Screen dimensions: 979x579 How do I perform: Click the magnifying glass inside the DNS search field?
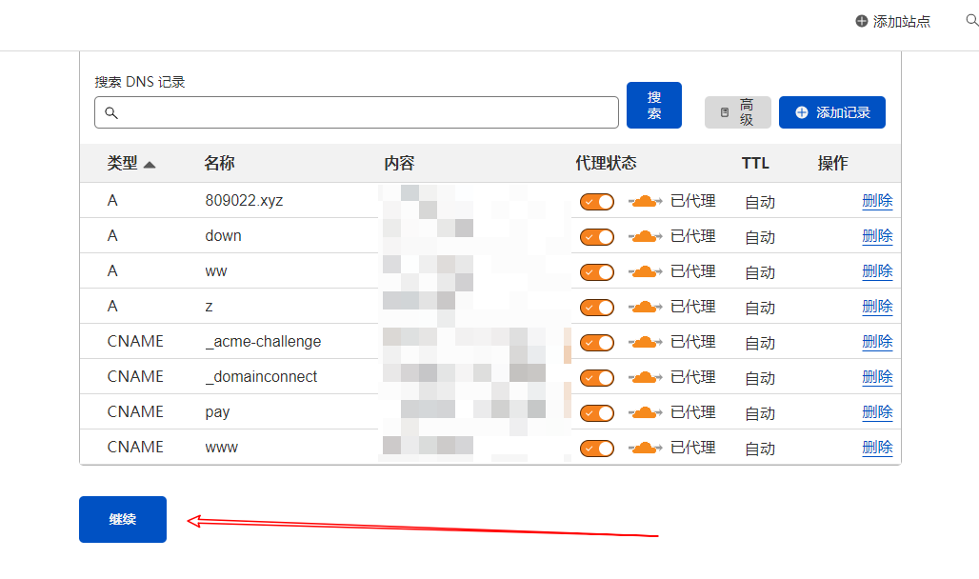coord(111,112)
